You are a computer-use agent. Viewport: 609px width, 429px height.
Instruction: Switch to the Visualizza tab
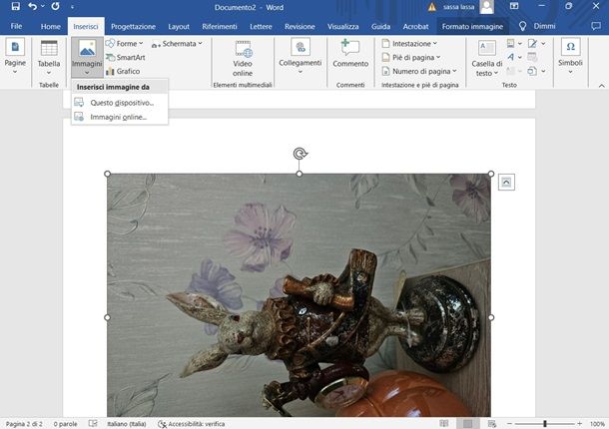(343, 26)
